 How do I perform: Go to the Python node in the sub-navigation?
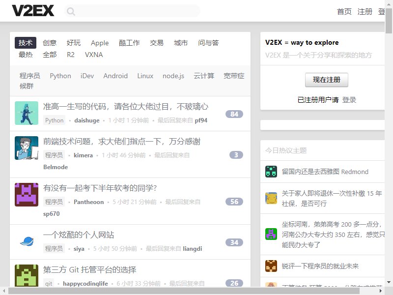click(x=60, y=76)
